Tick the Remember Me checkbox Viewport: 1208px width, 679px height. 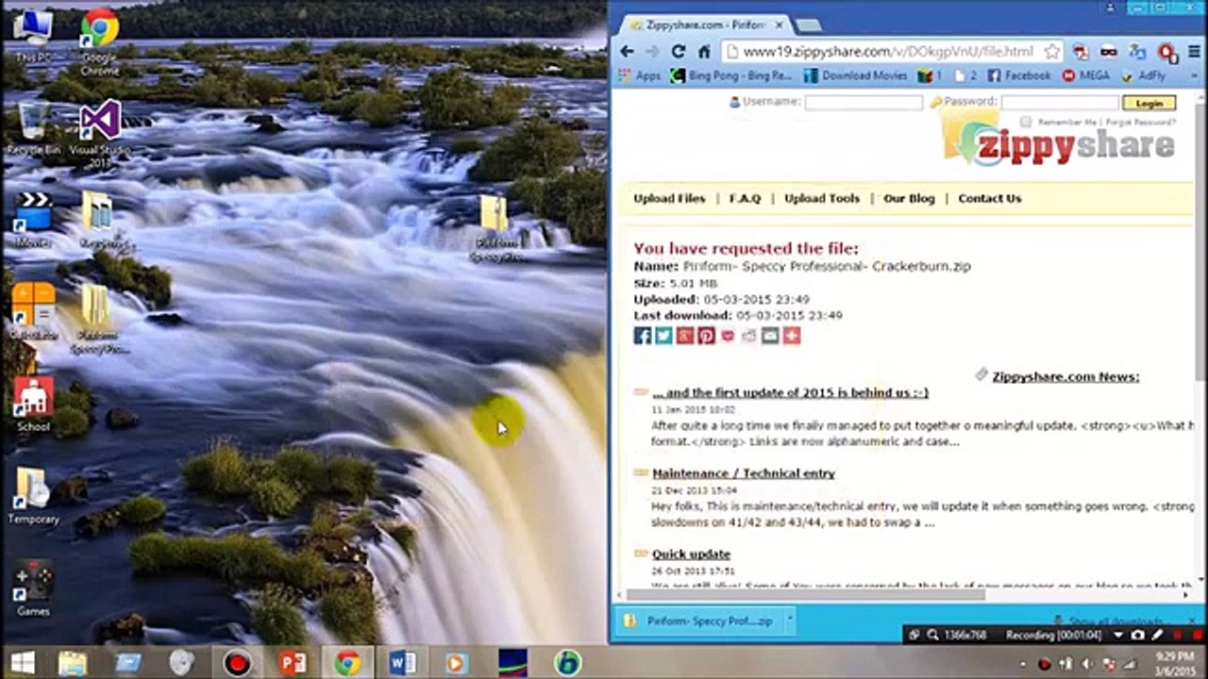coord(1026,122)
